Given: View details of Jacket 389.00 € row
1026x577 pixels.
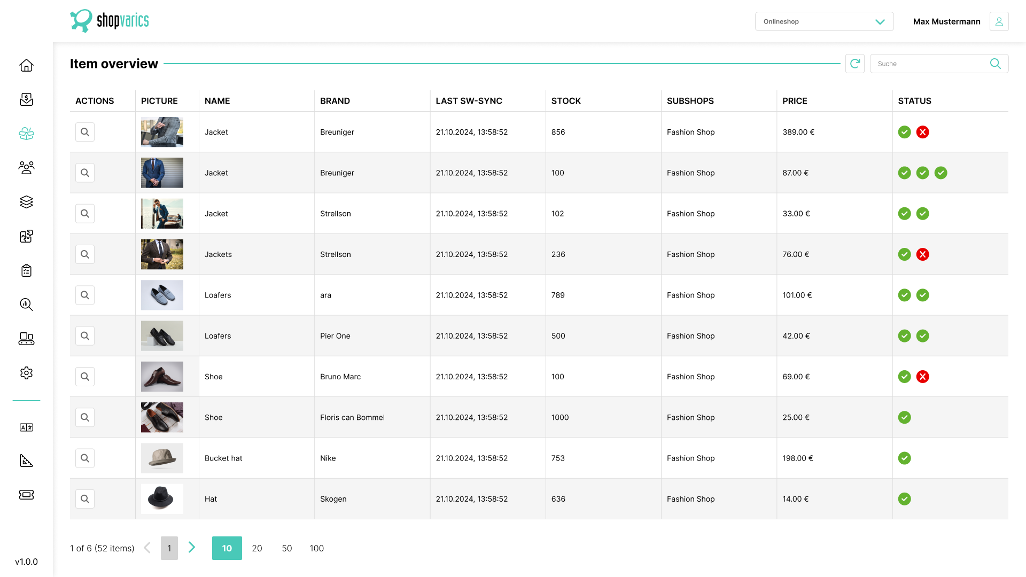Looking at the screenshot, I should pos(85,132).
